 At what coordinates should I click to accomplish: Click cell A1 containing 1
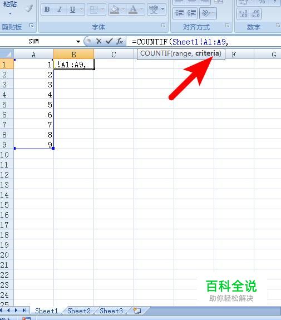34,65
